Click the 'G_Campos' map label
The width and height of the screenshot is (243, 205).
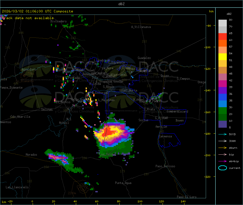(184, 79)
